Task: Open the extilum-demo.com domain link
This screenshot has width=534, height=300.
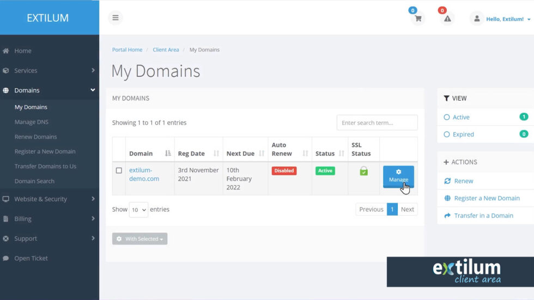Action: (144, 174)
